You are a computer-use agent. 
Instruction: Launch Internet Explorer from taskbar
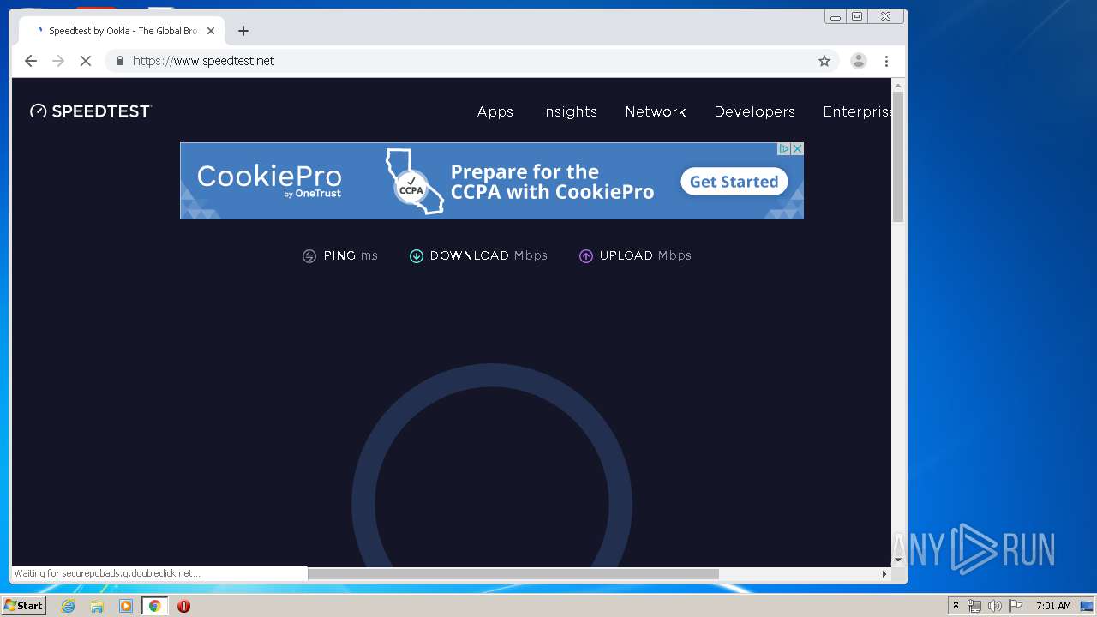[69, 606]
